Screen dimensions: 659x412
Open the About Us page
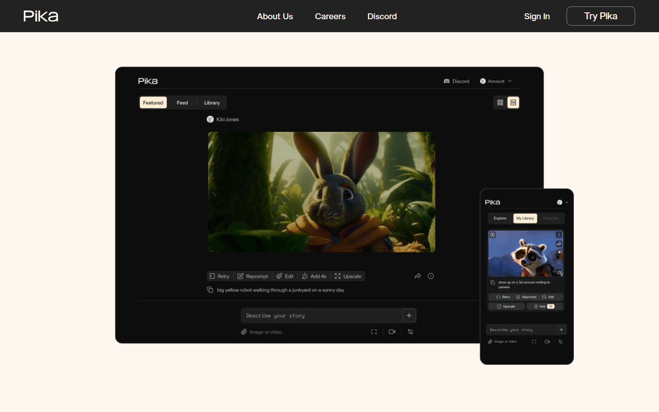(x=275, y=16)
